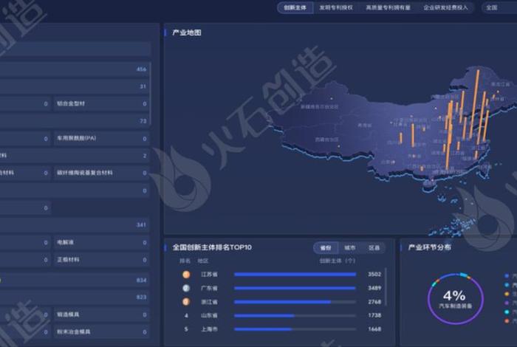Click the value 2768
517x347 pixels.
click(x=374, y=302)
